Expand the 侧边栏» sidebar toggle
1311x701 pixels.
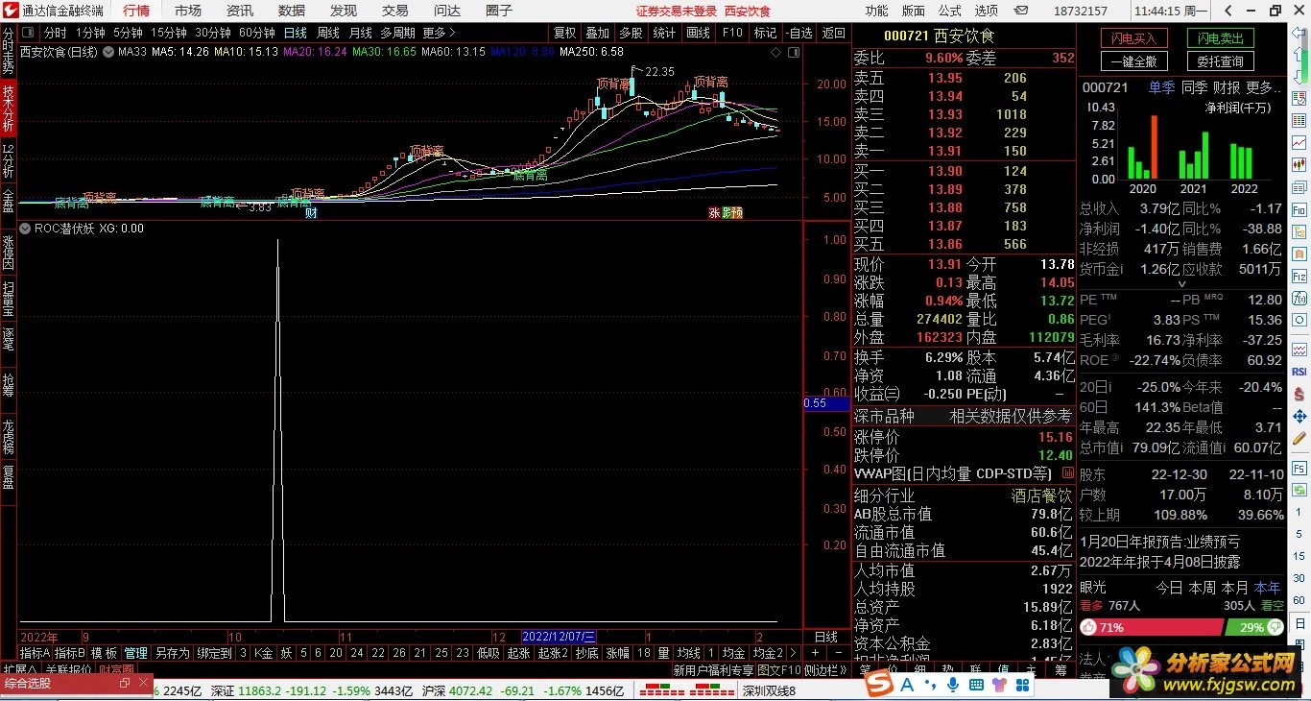click(827, 670)
